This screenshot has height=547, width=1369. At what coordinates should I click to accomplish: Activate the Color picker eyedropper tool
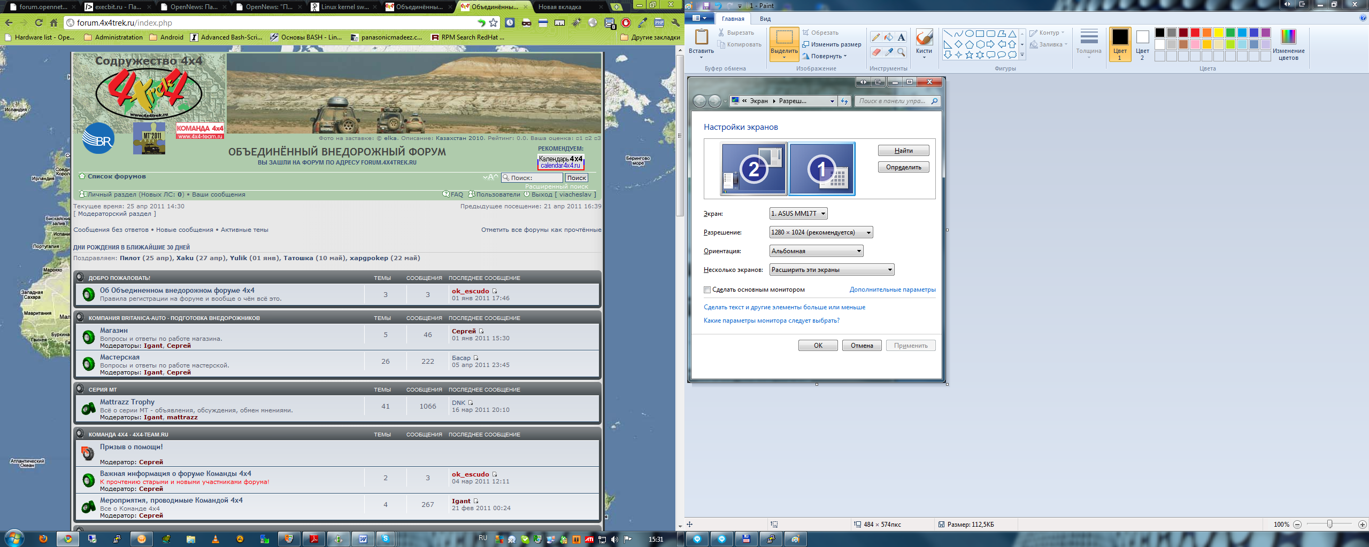(888, 52)
